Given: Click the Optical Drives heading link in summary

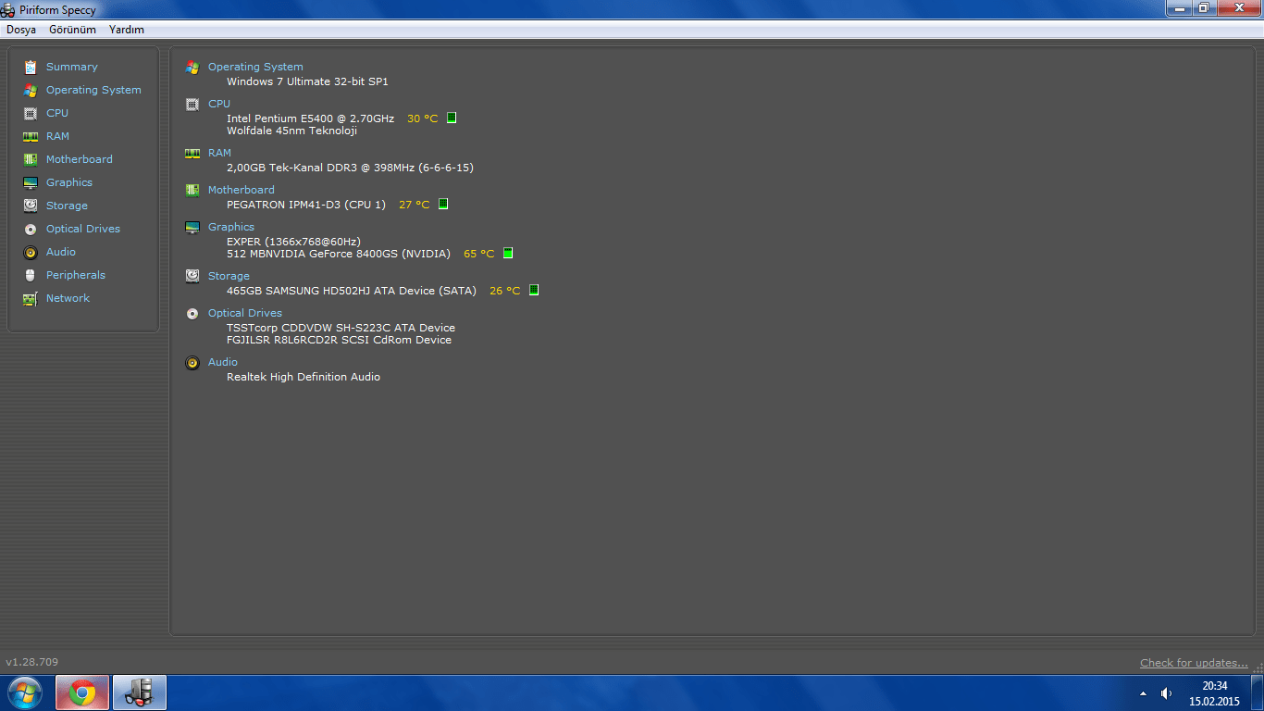Looking at the screenshot, I should [245, 313].
